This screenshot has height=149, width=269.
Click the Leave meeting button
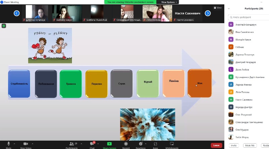[216, 145]
